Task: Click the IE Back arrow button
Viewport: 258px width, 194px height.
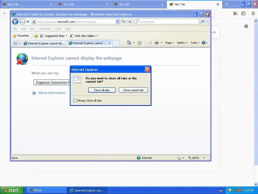Action: (15, 22)
